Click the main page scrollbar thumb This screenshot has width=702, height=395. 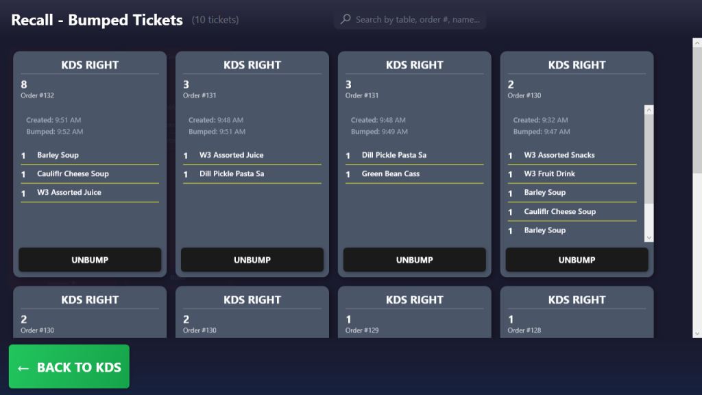(x=697, y=110)
